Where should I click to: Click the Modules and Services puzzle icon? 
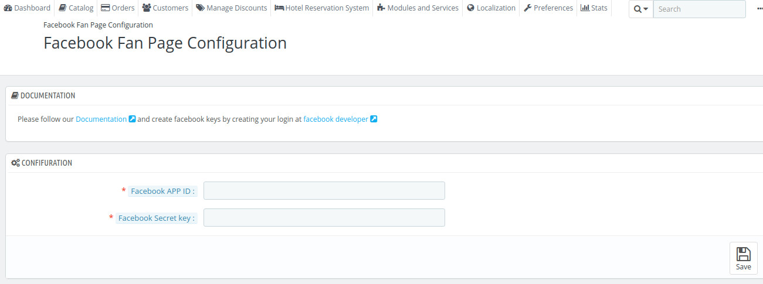tap(381, 8)
